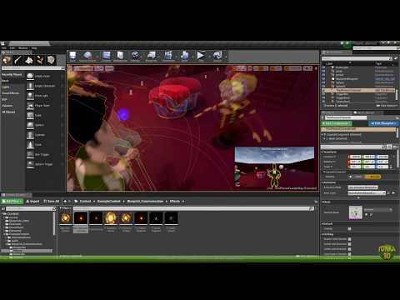Select the Lights category
This screenshot has height=300, width=400.
click(6, 87)
